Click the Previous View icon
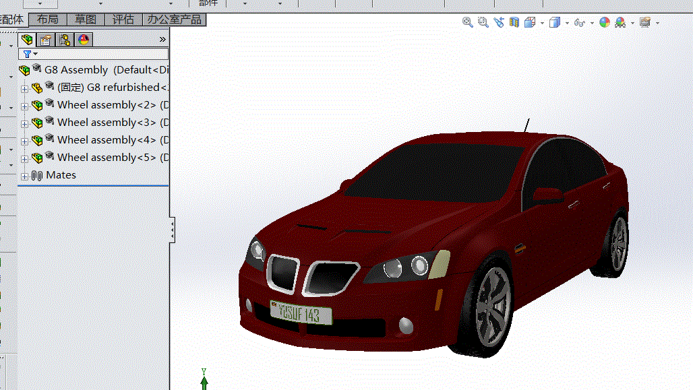The image size is (693, 390). (499, 22)
